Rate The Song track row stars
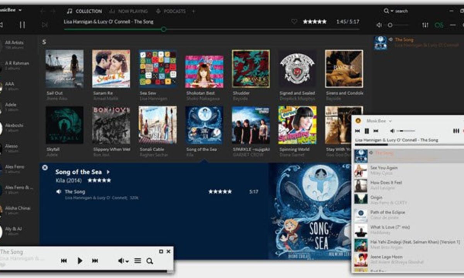464x278 pixels. pos(220,192)
